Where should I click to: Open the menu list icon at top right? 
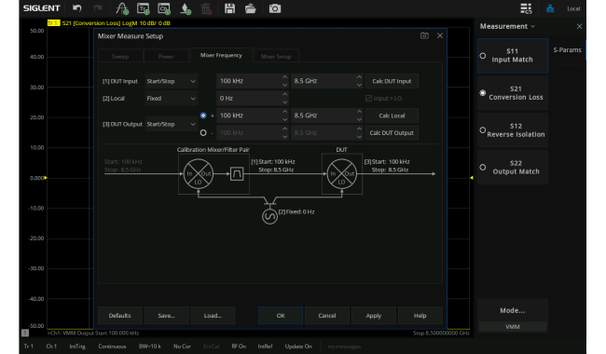coord(526,8)
